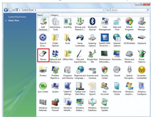Open Color Management
Image resolution: width=151 pixels, height=117 pixels.
[x=105, y=24]
